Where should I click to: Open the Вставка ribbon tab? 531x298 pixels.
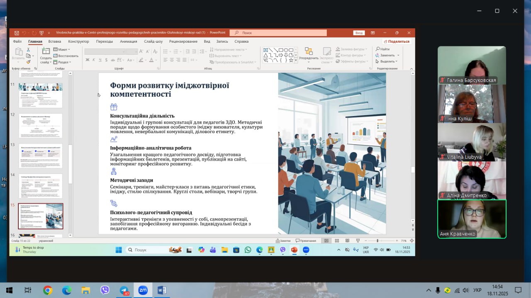tap(54, 41)
